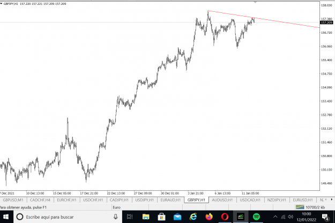Launch Opera browser from the taskbar

[x=225, y=217]
